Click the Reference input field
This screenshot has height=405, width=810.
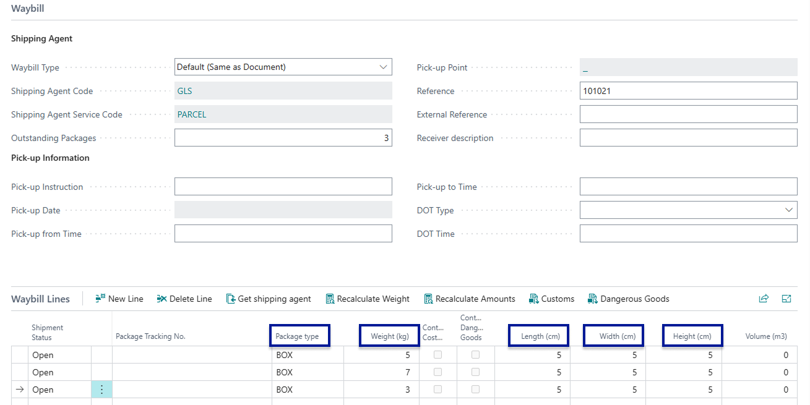tap(688, 91)
